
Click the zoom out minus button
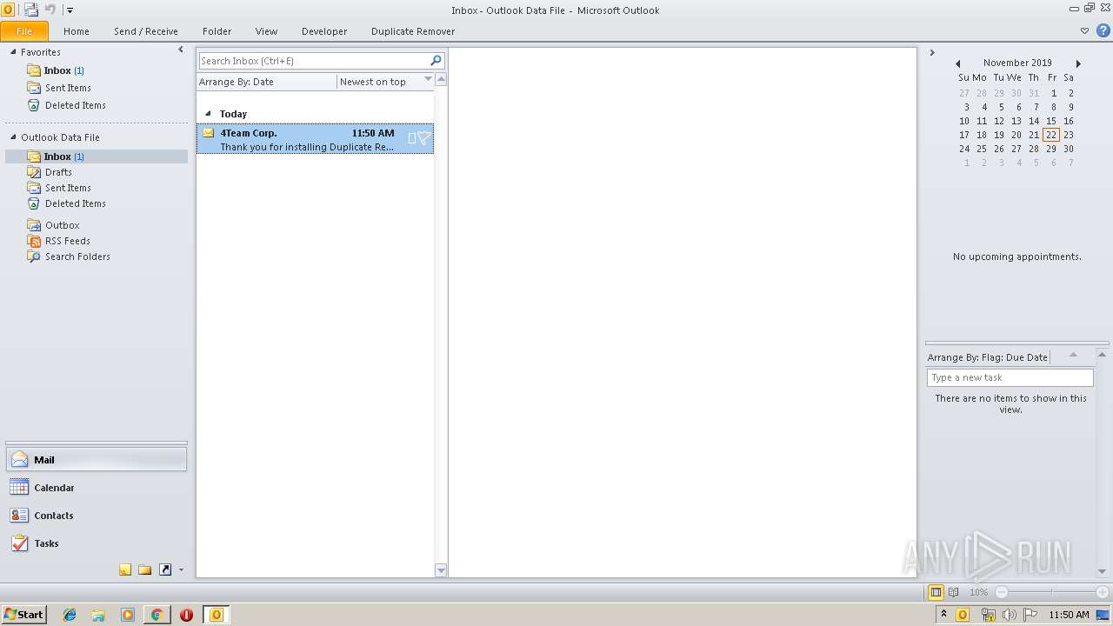1002,592
